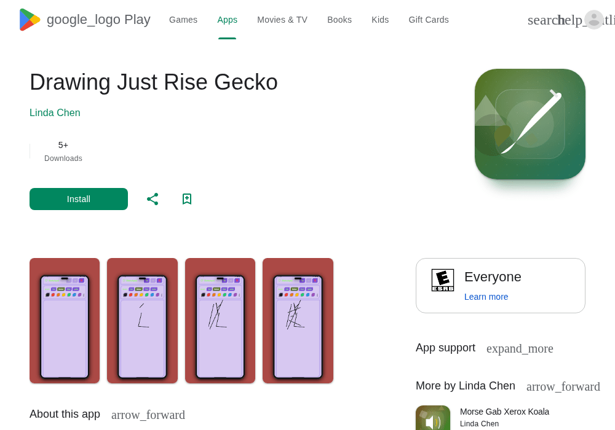Open More by Linda Chen arrow
The image size is (615, 430).
(x=563, y=386)
